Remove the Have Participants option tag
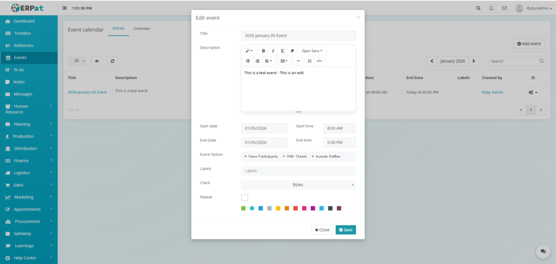This screenshot has height=264, width=556. point(245,157)
